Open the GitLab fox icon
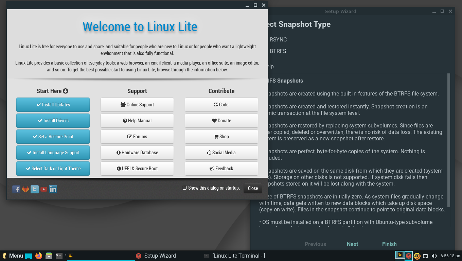The width and height of the screenshot is (462, 261). [25, 189]
